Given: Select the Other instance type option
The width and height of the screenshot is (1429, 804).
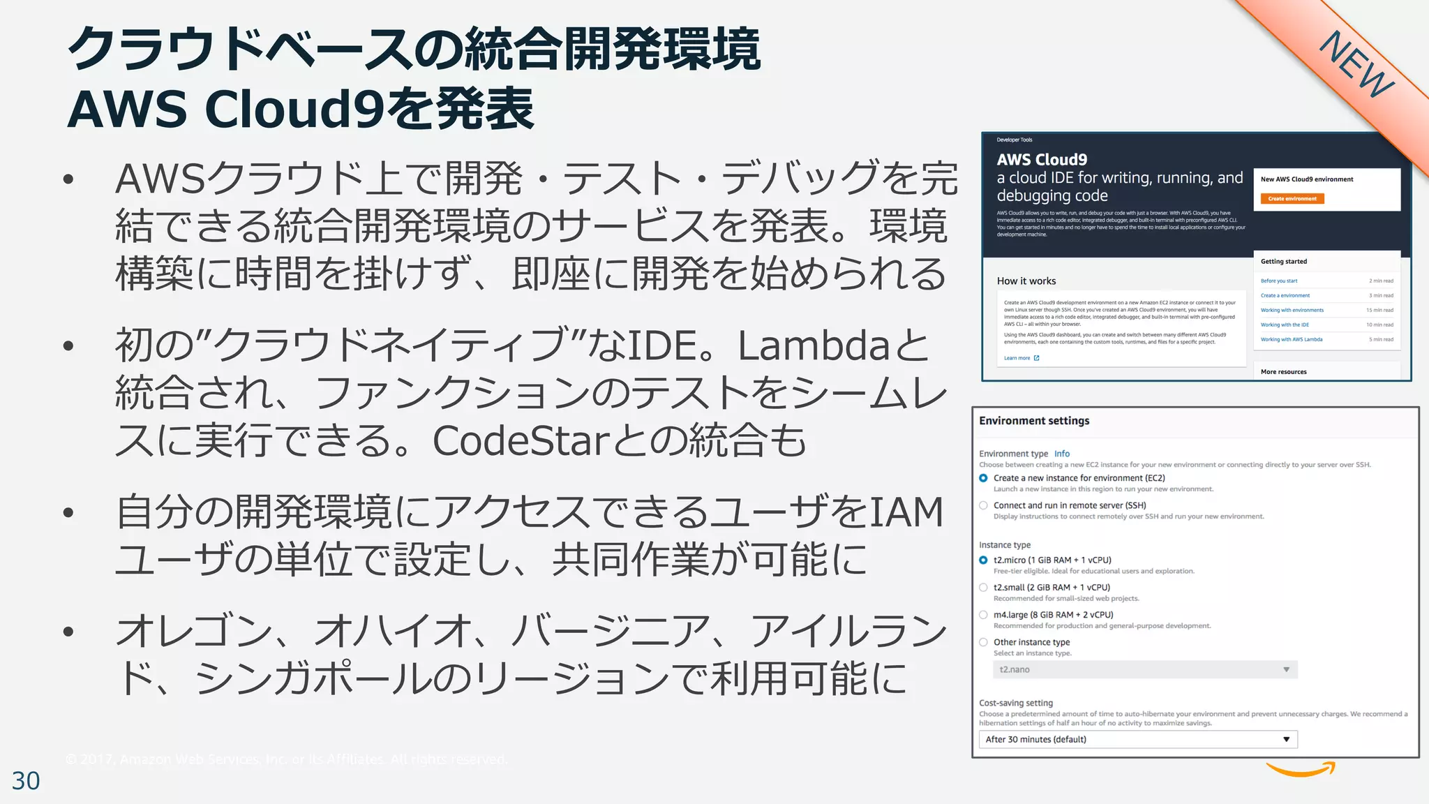Looking at the screenshot, I should tap(983, 642).
